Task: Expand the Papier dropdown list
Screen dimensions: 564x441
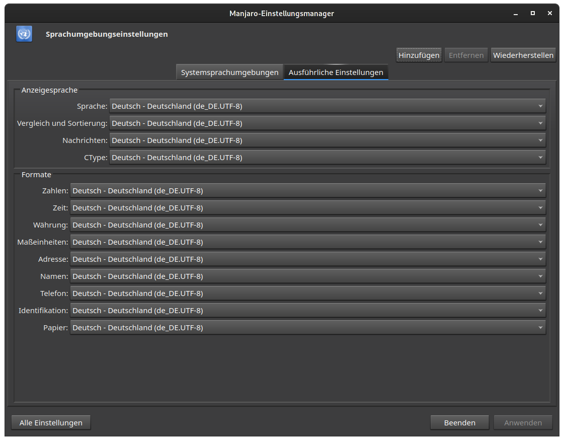Action: pyautogui.click(x=307, y=328)
